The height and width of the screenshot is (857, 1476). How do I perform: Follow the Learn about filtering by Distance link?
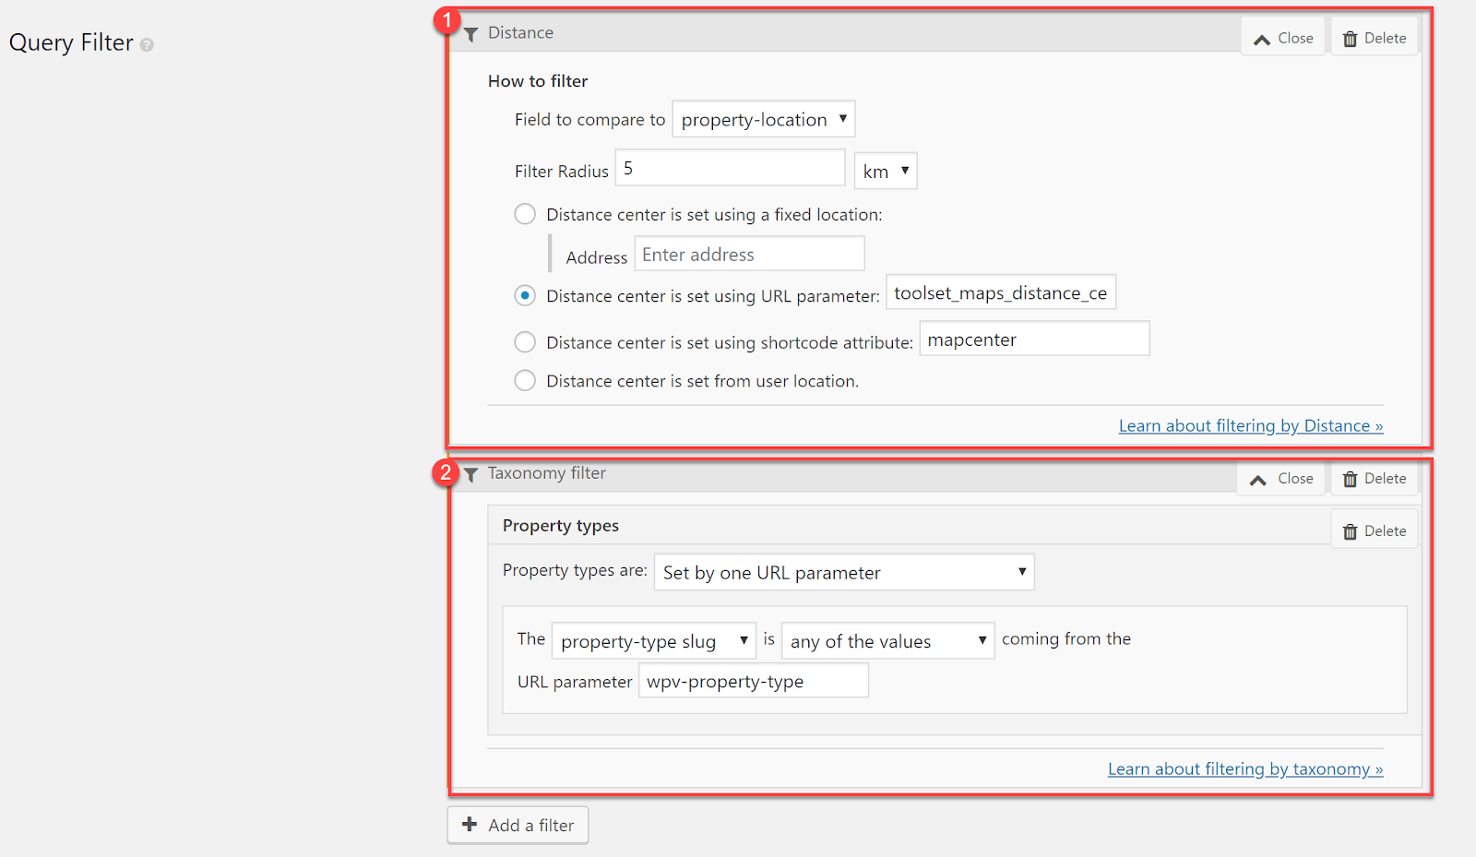[x=1250, y=425]
